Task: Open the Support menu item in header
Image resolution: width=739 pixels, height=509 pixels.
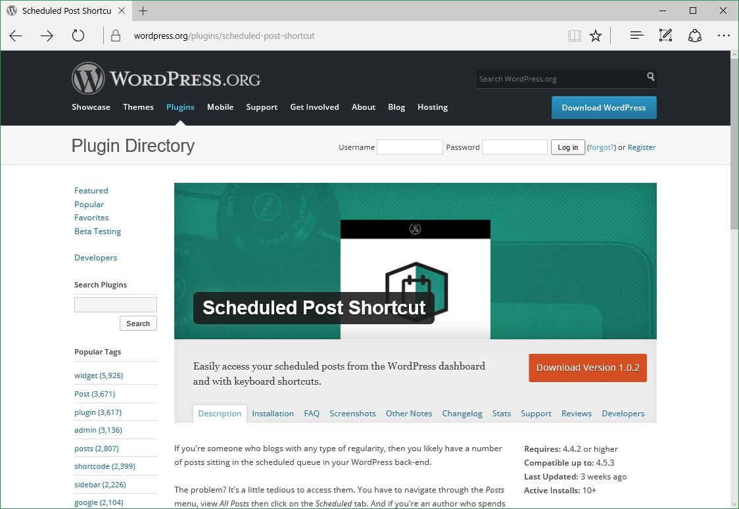Action: tap(262, 107)
